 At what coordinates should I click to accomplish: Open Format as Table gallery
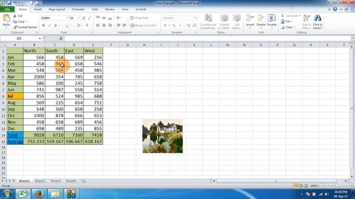tap(224, 22)
